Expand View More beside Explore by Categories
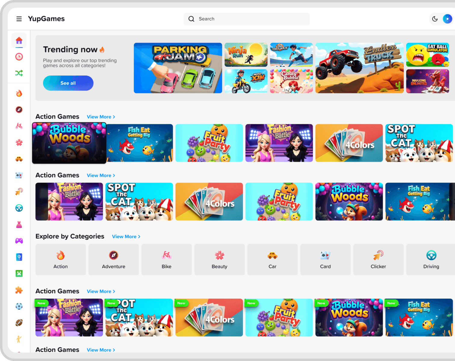The width and height of the screenshot is (455, 361). (126, 237)
